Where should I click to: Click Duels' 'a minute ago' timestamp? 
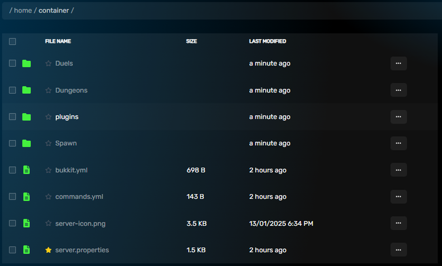(270, 64)
